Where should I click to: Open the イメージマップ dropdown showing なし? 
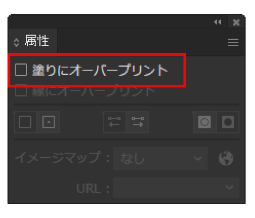click(x=160, y=158)
